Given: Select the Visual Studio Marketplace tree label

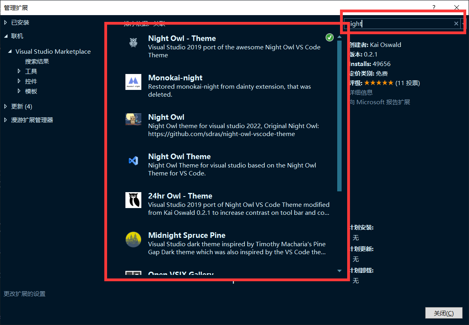Looking at the screenshot, I should click(x=53, y=51).
